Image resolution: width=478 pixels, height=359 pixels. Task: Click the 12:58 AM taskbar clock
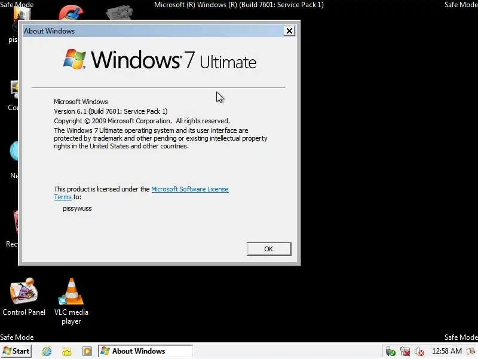click(x=446, y=351)
